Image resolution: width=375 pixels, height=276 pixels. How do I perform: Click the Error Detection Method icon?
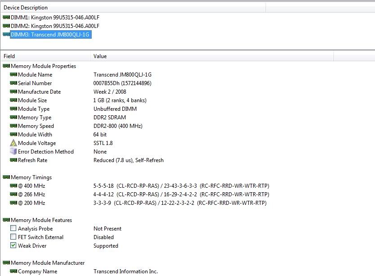[x=13, y=151]
